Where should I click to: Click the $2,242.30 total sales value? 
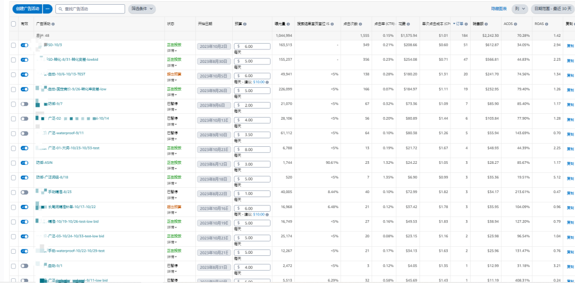pos(490,36)
